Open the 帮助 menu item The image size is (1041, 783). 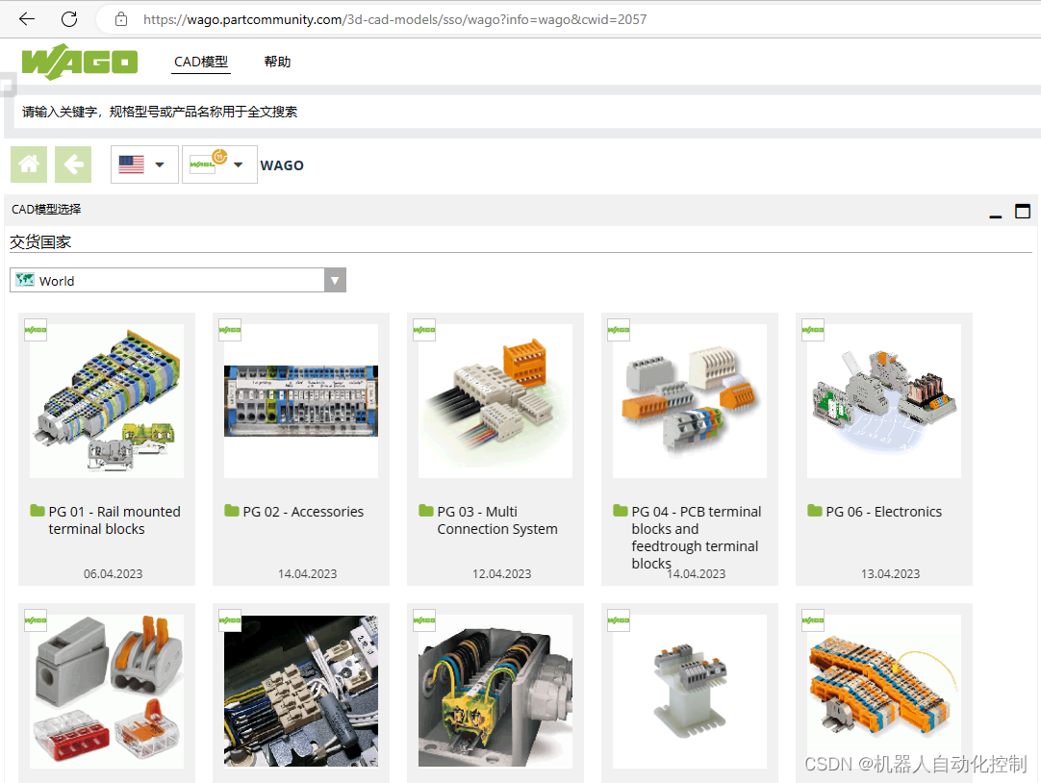[277, 62]
